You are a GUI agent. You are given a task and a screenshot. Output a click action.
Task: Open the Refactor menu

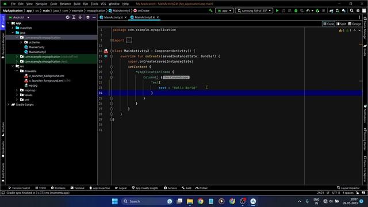[65, 4]
